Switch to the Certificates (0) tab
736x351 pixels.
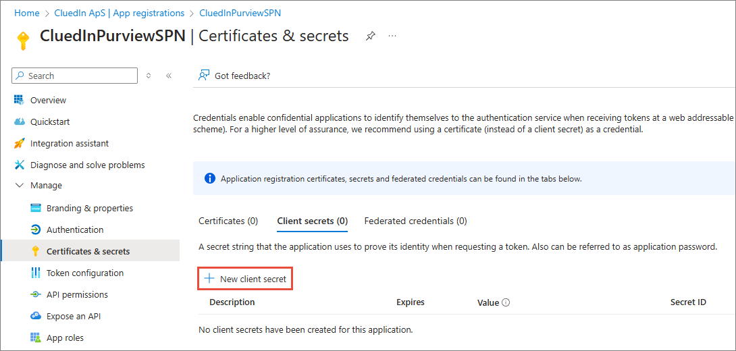click(x=228, y=221)
